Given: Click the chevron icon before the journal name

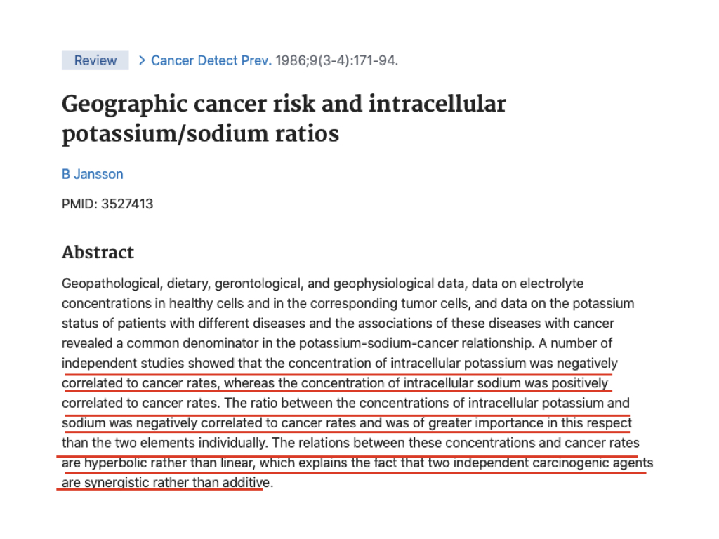Looking at the screenshot, I should [x=142, y=60].
